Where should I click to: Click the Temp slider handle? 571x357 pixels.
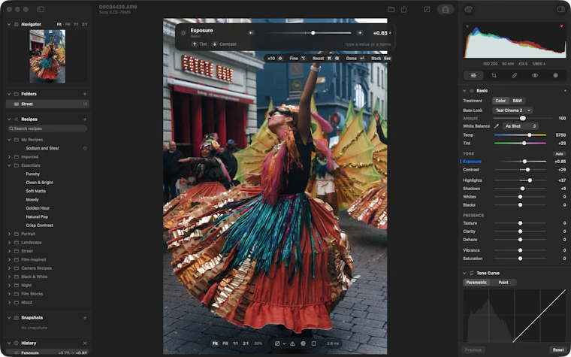[530, 135]
